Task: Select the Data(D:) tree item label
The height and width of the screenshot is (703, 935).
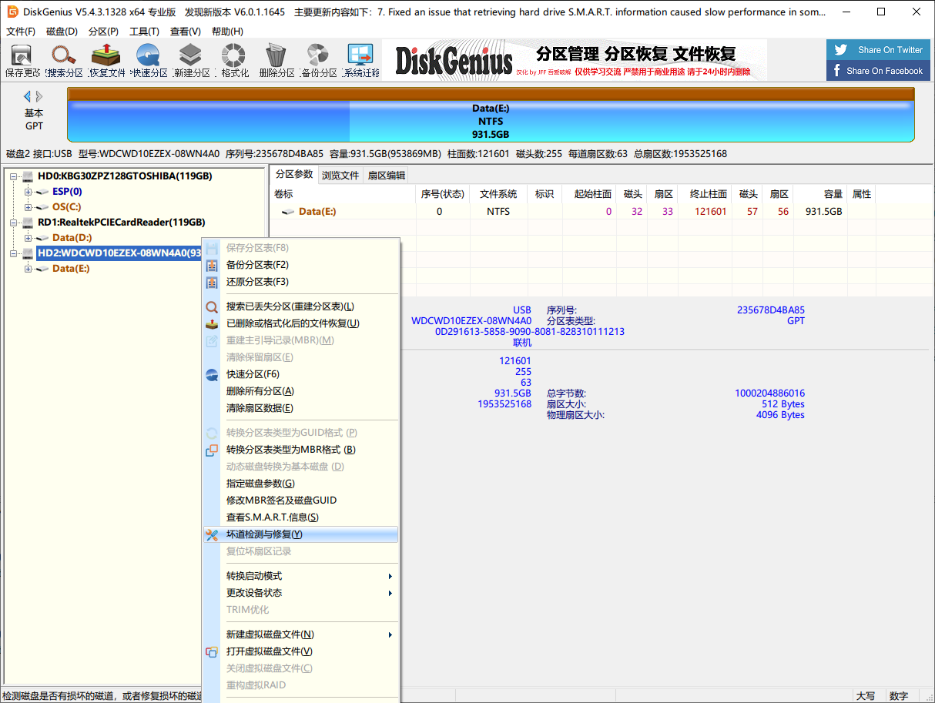Action: click(x=72, y=238)
